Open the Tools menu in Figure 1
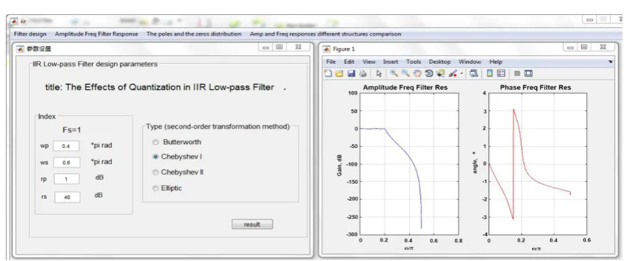Image resolution: width=624 pixels, height=261 pixels. click(414, 62)
